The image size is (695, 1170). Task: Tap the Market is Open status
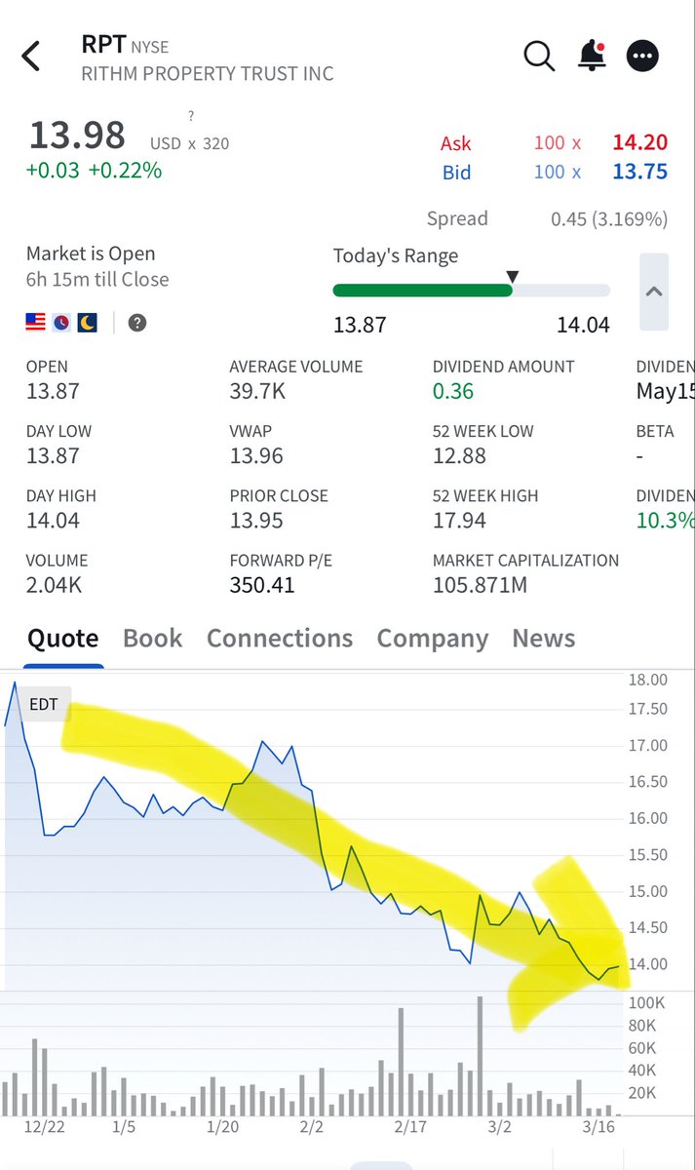[91, 253]
